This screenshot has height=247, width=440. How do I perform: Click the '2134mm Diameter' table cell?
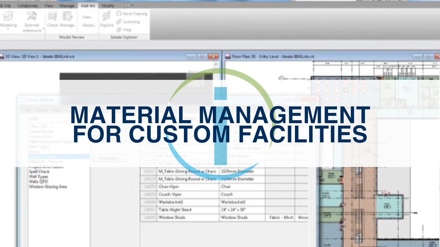pos(242,179)
